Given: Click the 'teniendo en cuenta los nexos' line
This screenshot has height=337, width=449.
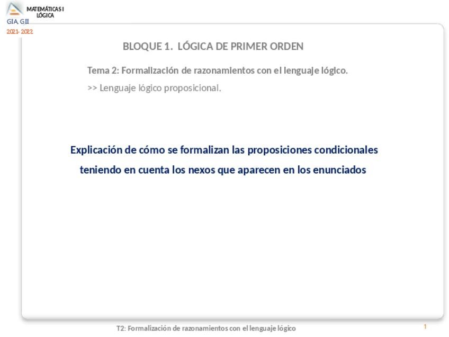Looking at the screenshot, I should click(223, 170).
